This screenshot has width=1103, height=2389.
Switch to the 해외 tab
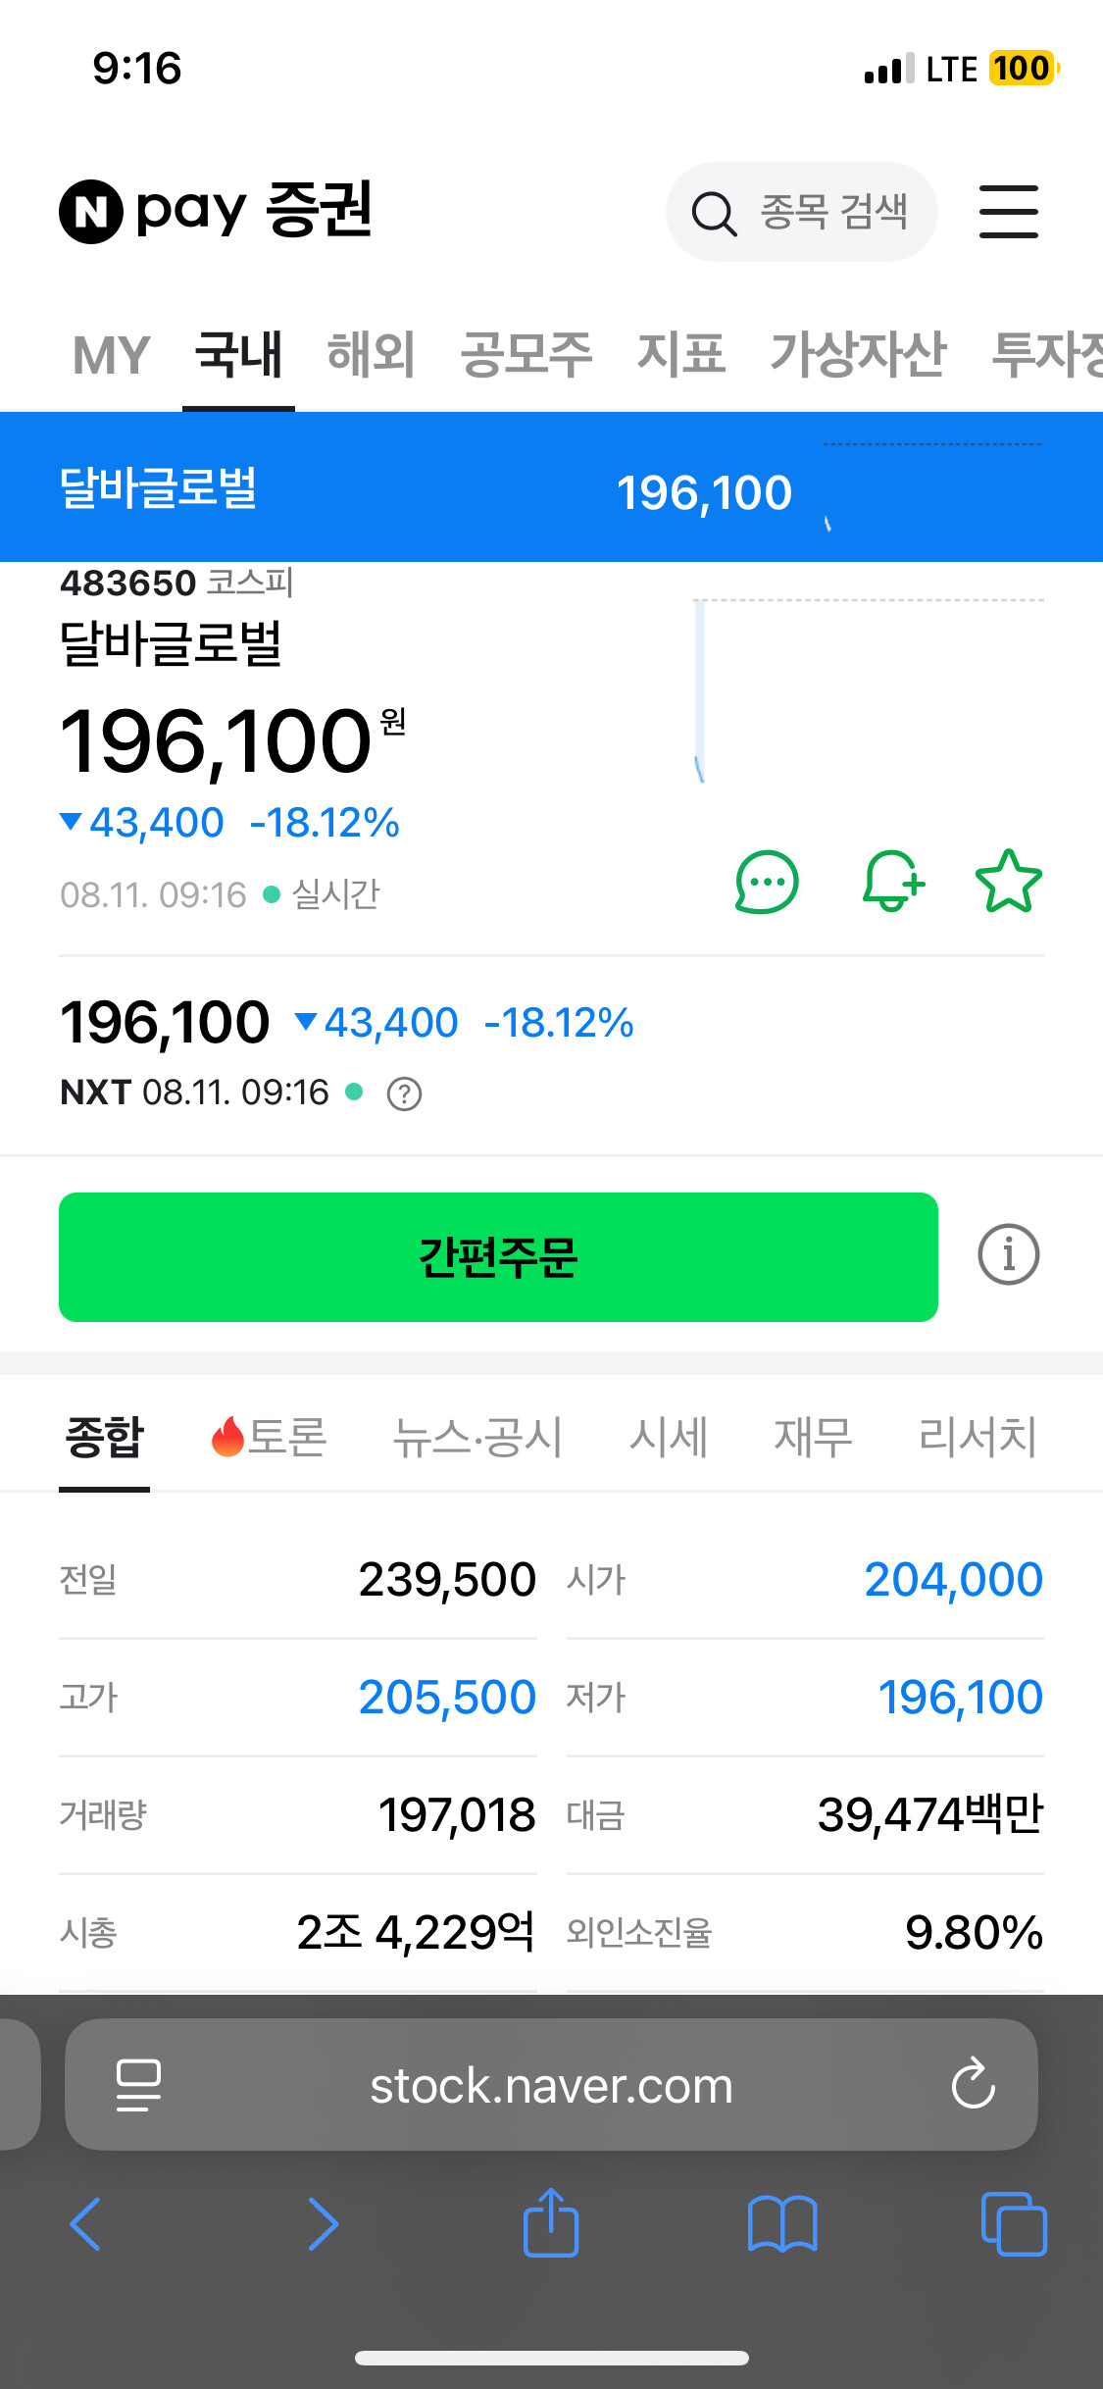371,354
